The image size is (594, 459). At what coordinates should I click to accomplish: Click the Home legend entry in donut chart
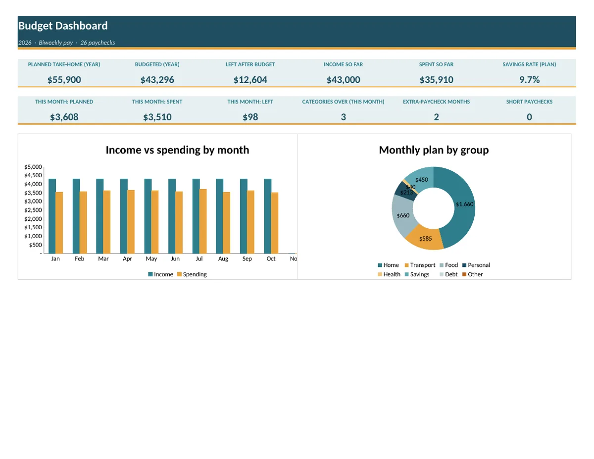tap(388, 265)
